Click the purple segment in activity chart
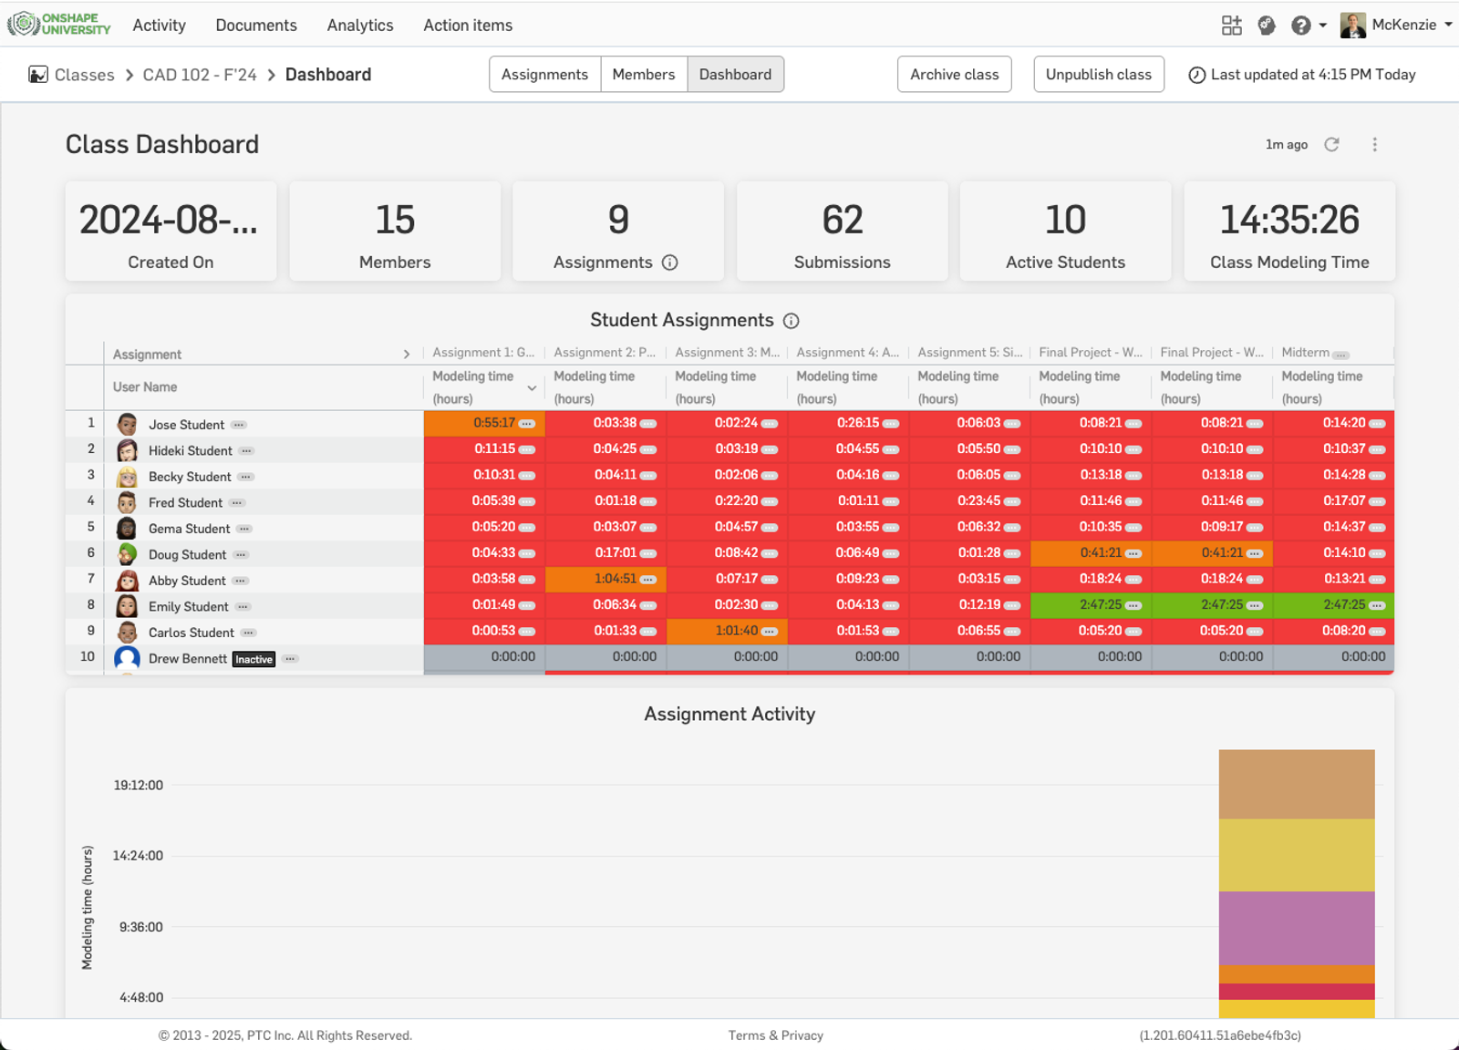1459x1050 pixels. [x=1296, y=927]
